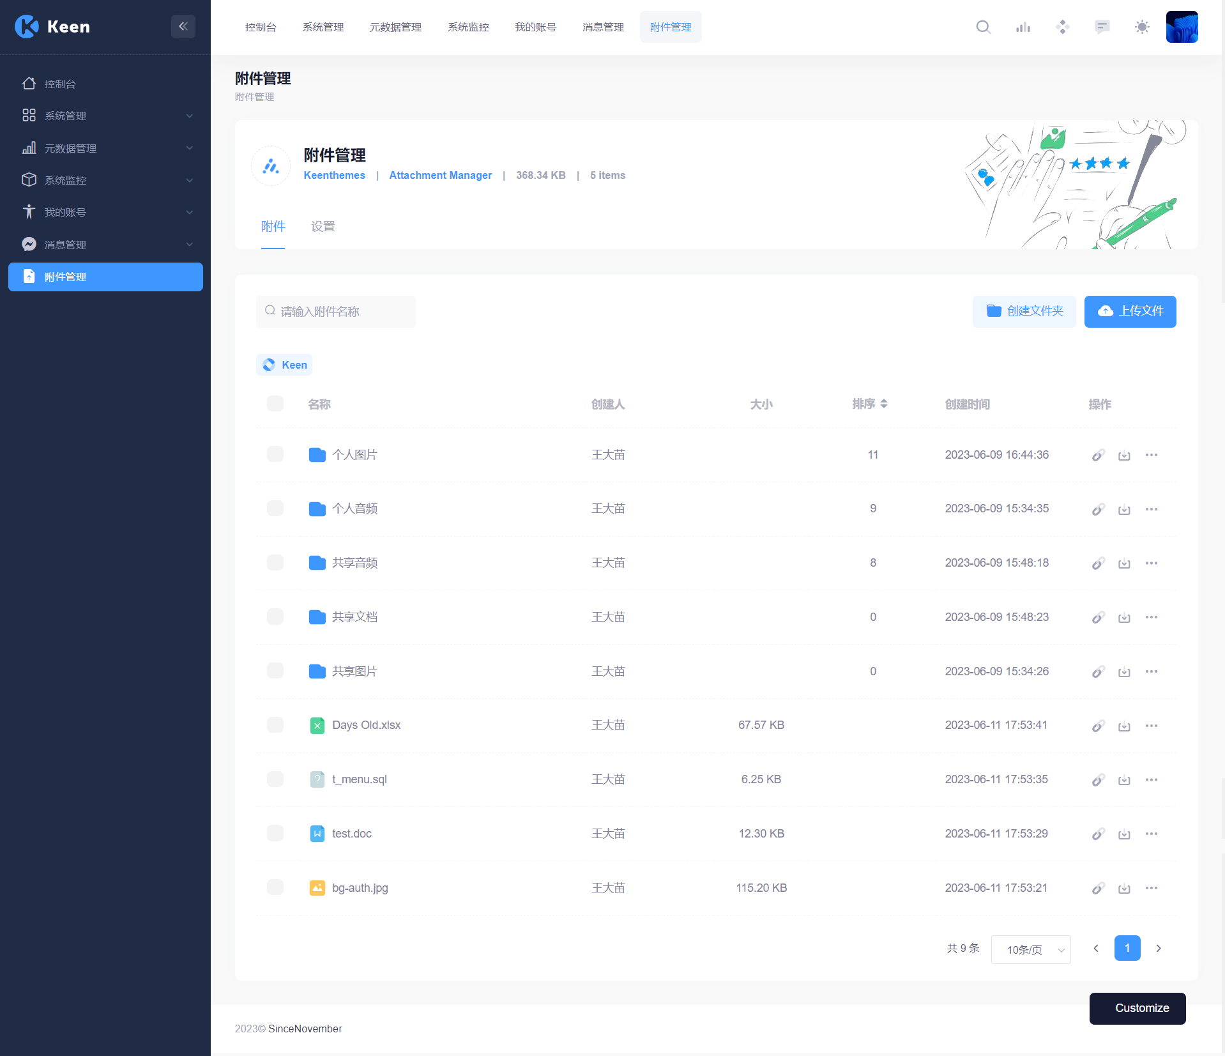Image resolution: width=1225 pixels, height=1056 pixels.
Task: Click the 创建文件夹 button
Action: point(1024,311)
